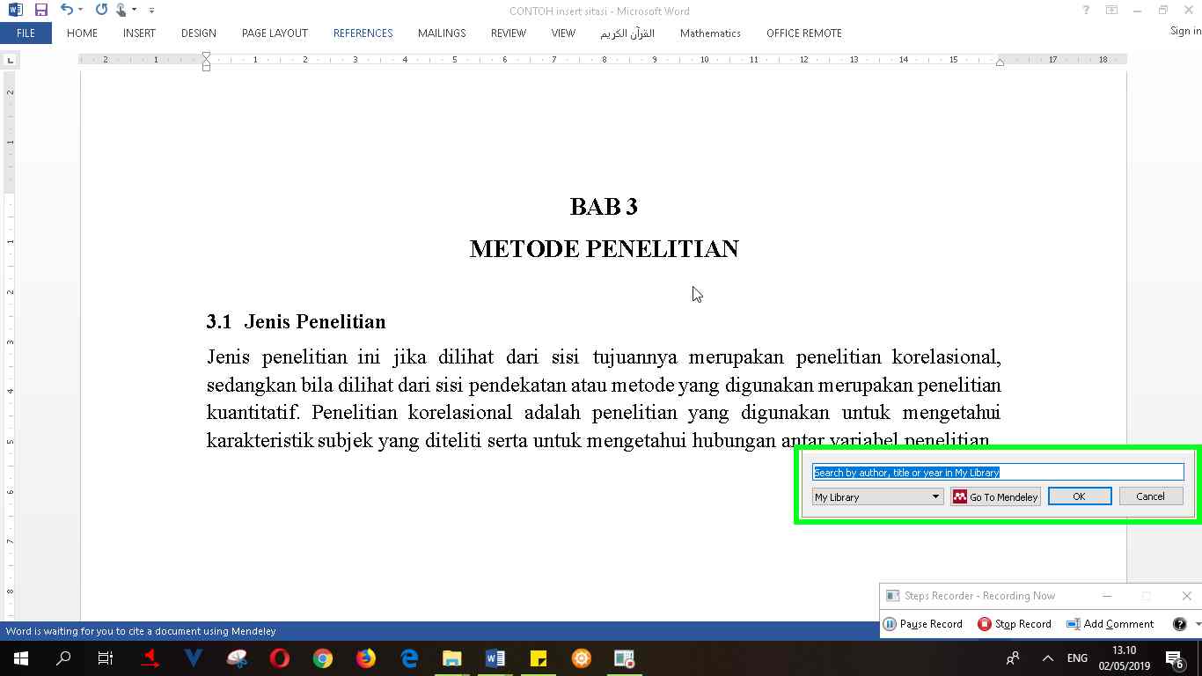Open the Undo history dropdown arrow
Image resolution: width=1202 pixels, height=676 pixels.
click(81, 11)
